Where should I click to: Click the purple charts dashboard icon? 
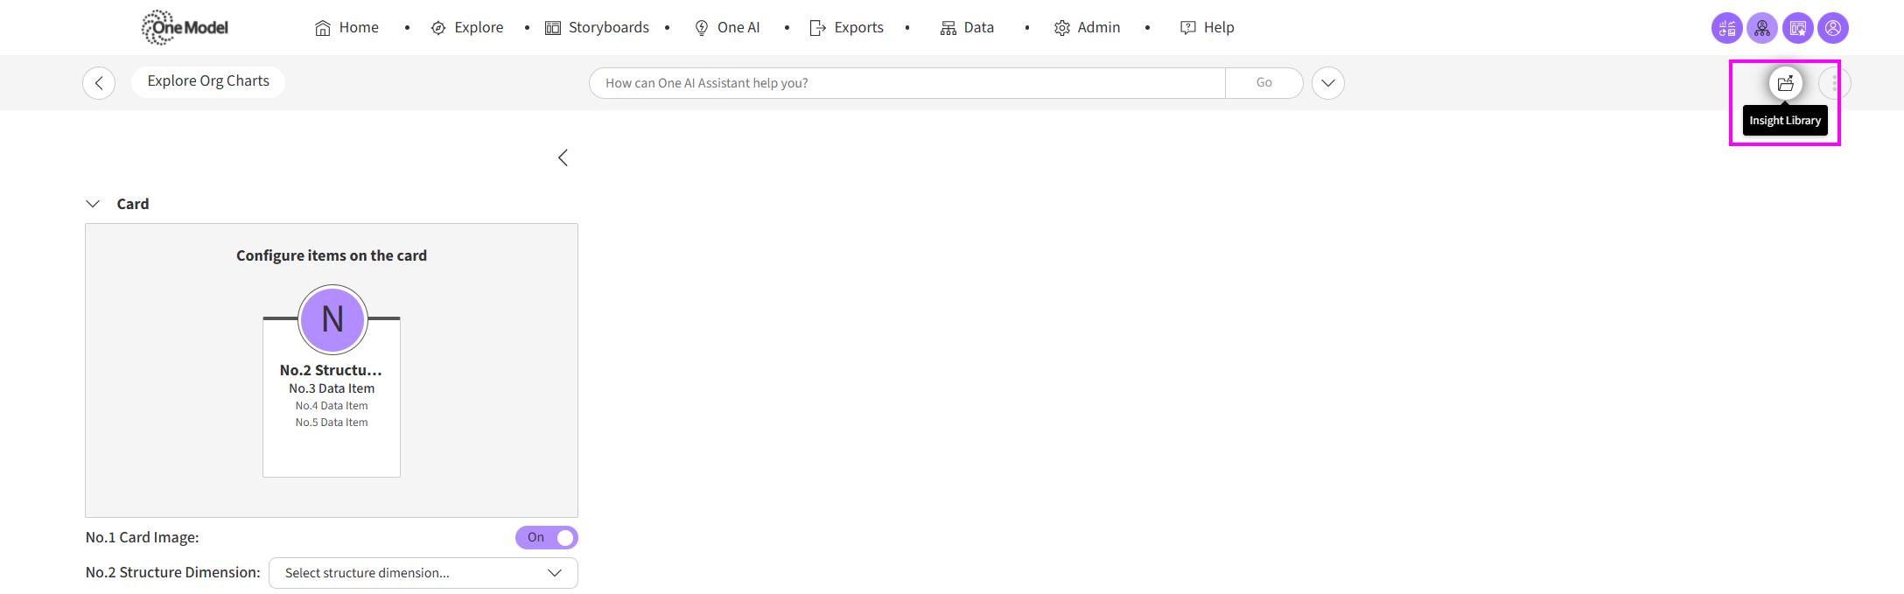(1726, 28)
